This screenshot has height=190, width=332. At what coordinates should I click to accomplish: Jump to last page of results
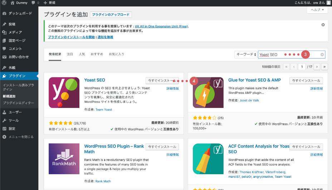coord(324,67)
